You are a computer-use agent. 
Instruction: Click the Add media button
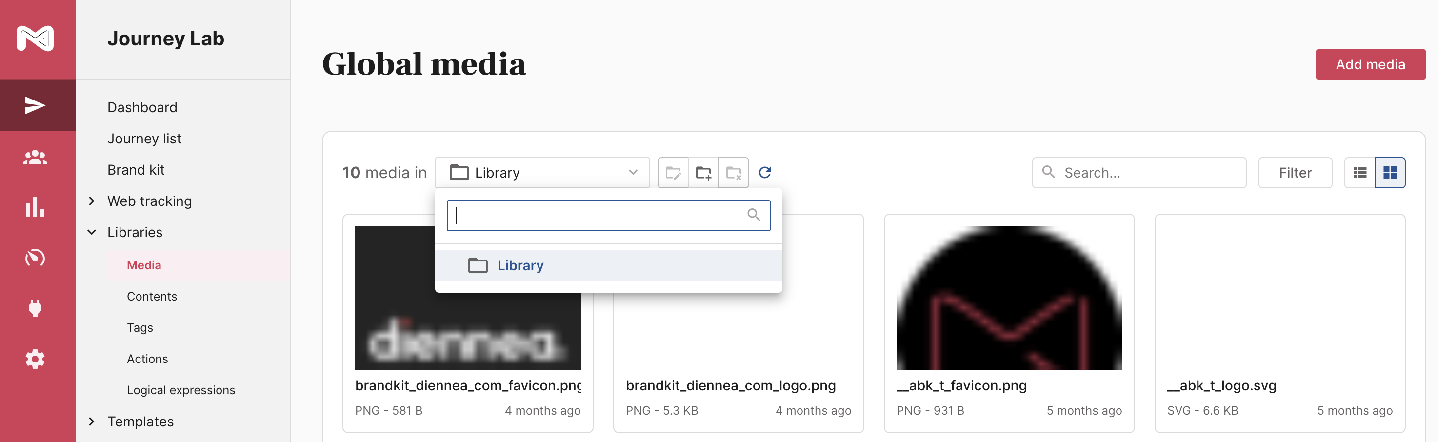click(x=1370, y=64)
